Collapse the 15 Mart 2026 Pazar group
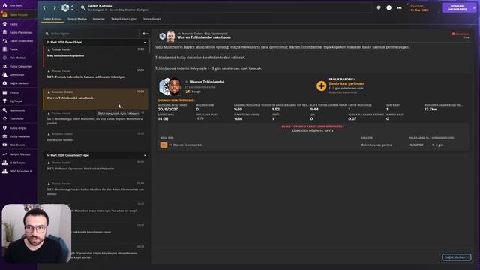The height and width of the screenshot is (270, 480). 145,42
